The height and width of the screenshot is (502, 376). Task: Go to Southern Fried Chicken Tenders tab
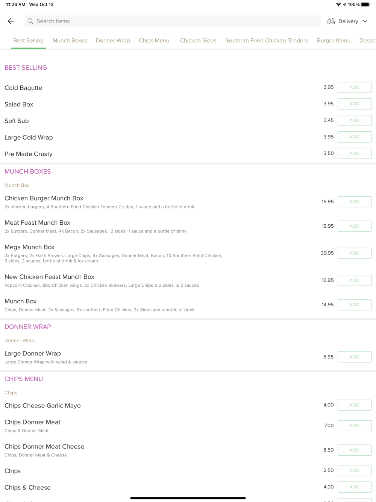click(267, 41)
